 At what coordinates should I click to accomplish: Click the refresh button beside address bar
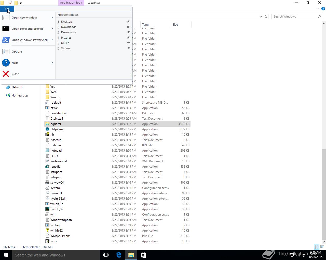(x=266, y=17)
